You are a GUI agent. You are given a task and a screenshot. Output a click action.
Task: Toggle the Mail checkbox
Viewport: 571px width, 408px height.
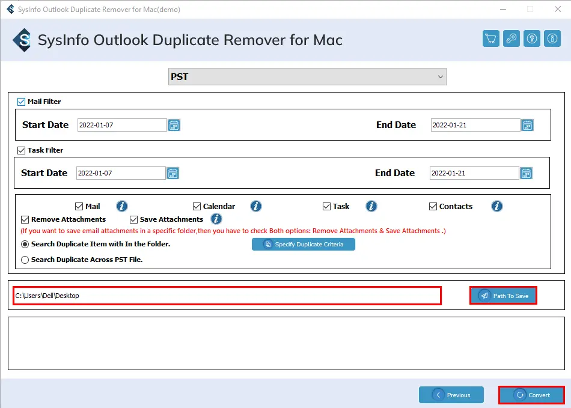[x=79, y=207]
